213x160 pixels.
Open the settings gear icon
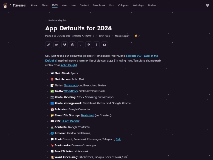coord(207,5)
